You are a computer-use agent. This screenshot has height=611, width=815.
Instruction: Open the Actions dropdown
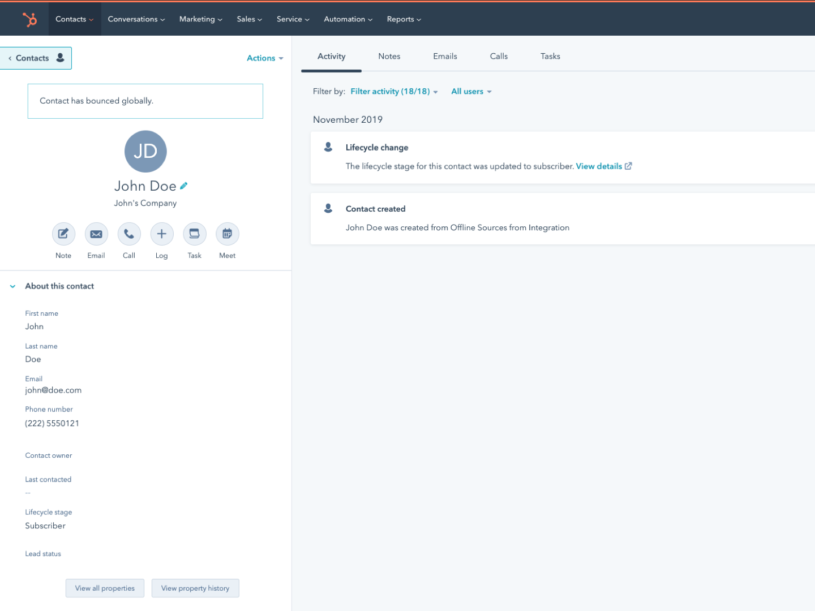(265, 58)
